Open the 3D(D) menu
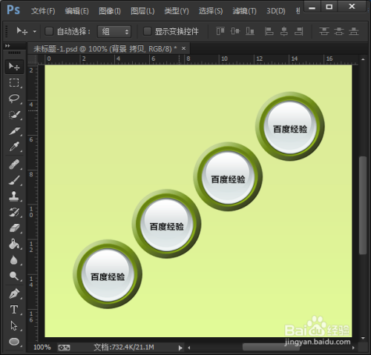The image size is (371, 355). click(276, 11)
